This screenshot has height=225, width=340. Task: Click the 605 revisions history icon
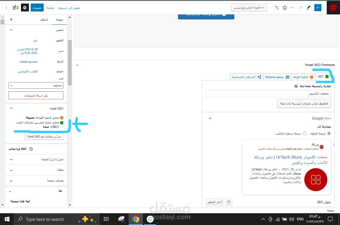(31, 149)
